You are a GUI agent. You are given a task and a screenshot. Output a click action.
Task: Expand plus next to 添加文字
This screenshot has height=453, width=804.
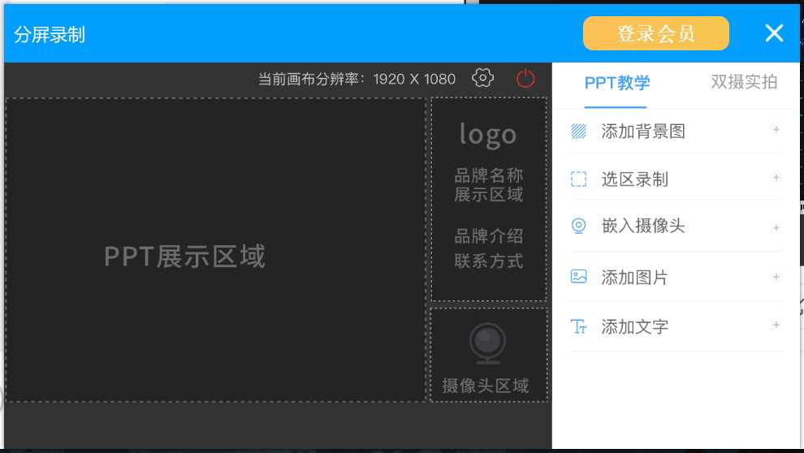point(776,326)
